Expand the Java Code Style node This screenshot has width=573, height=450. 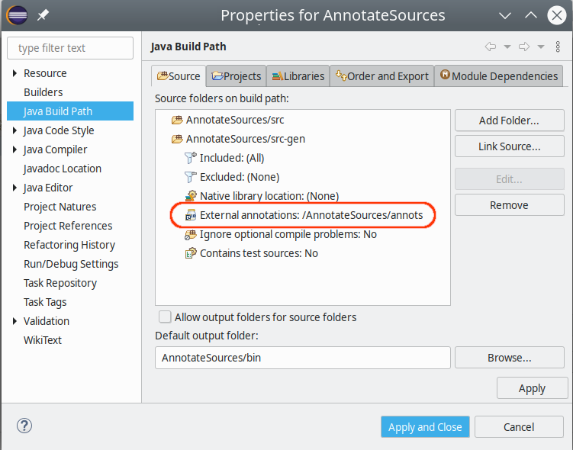tap(14, 130)
